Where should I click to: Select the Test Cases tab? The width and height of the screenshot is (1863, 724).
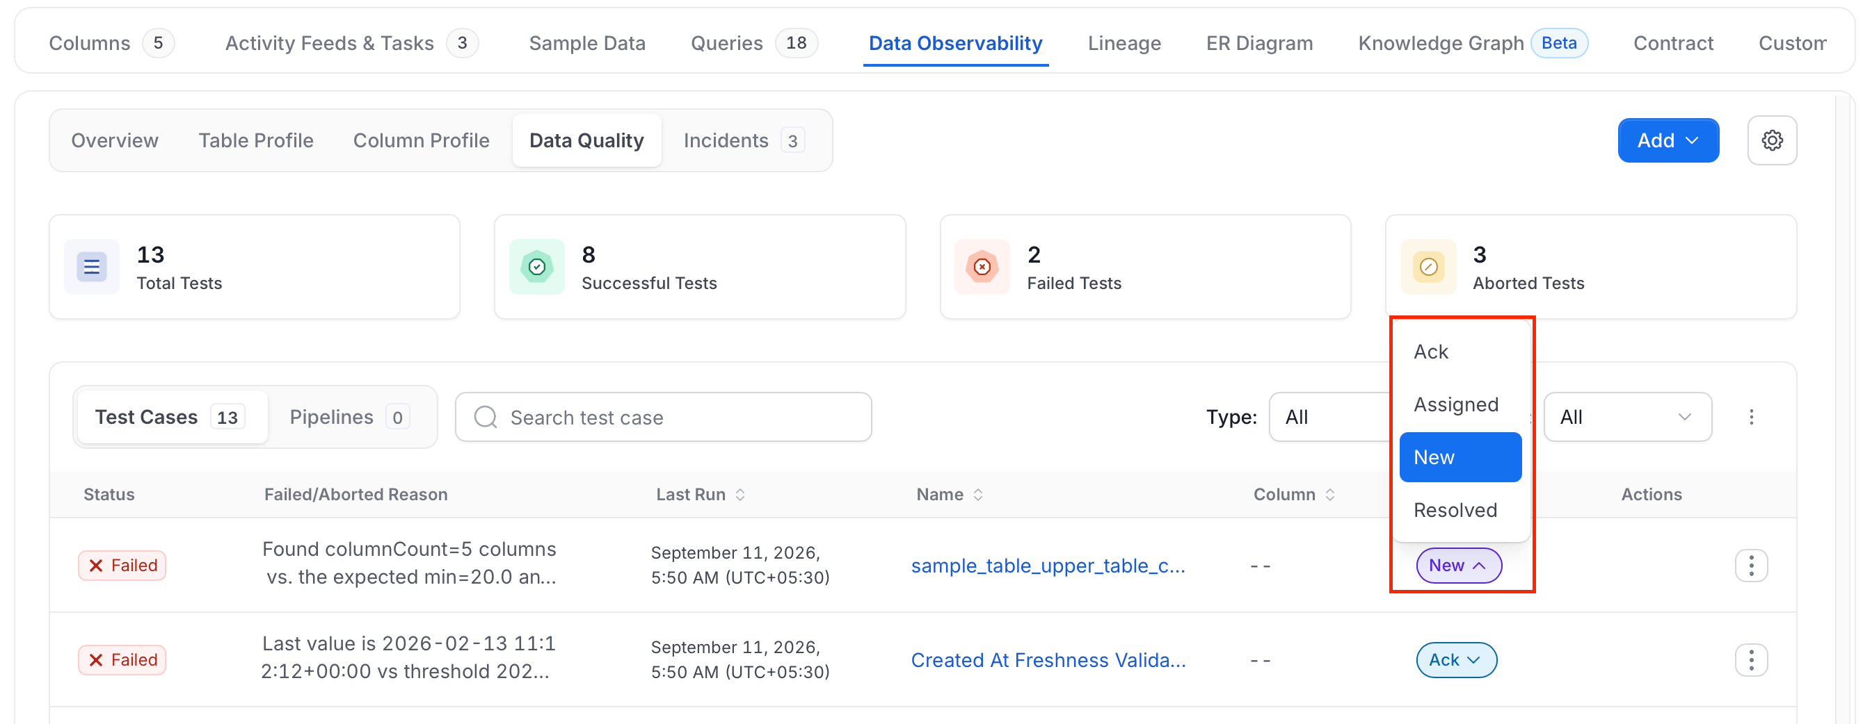tap(170, 417)
